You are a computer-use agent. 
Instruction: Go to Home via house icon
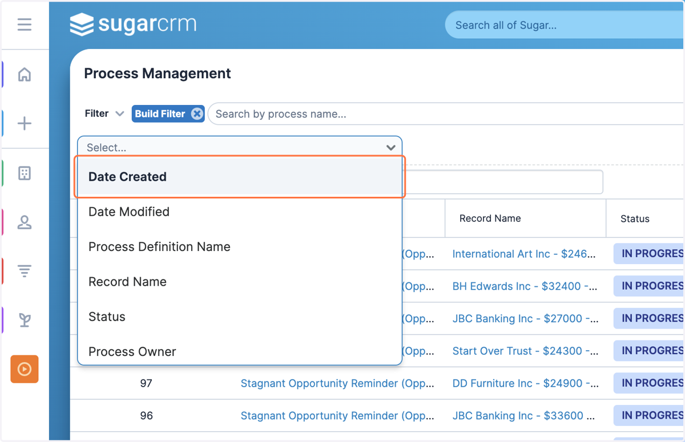click(x=25, y=75)
